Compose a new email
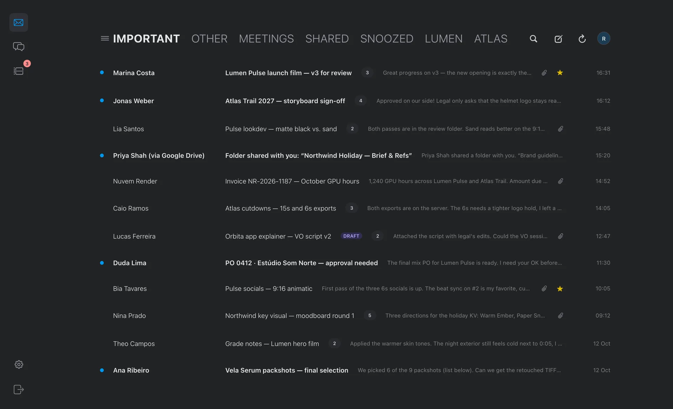 click(558, 39)
